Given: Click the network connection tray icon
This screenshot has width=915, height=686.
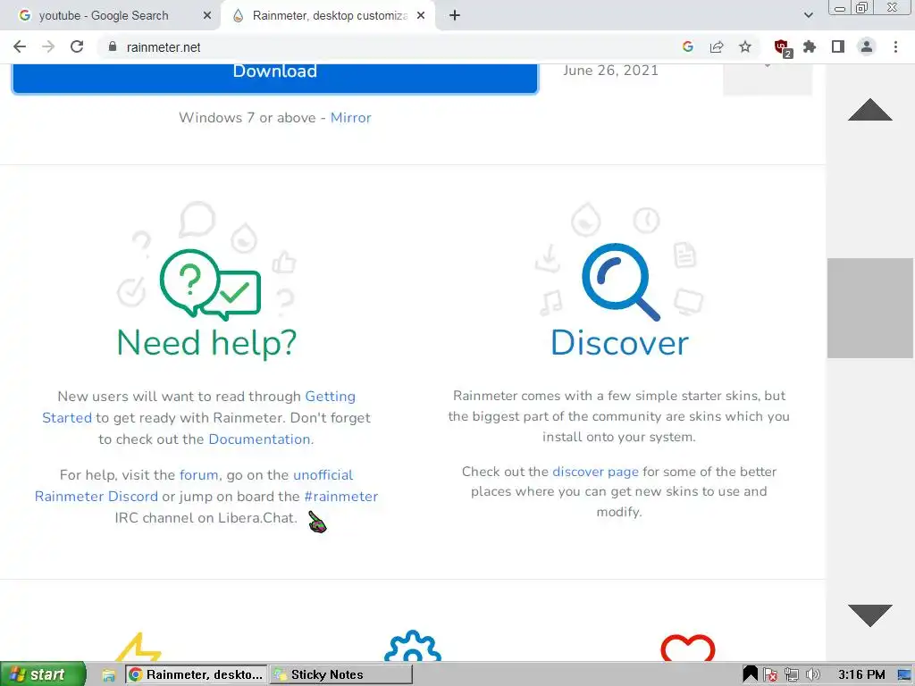Looking at the screenshot, I should pos(792,675).
